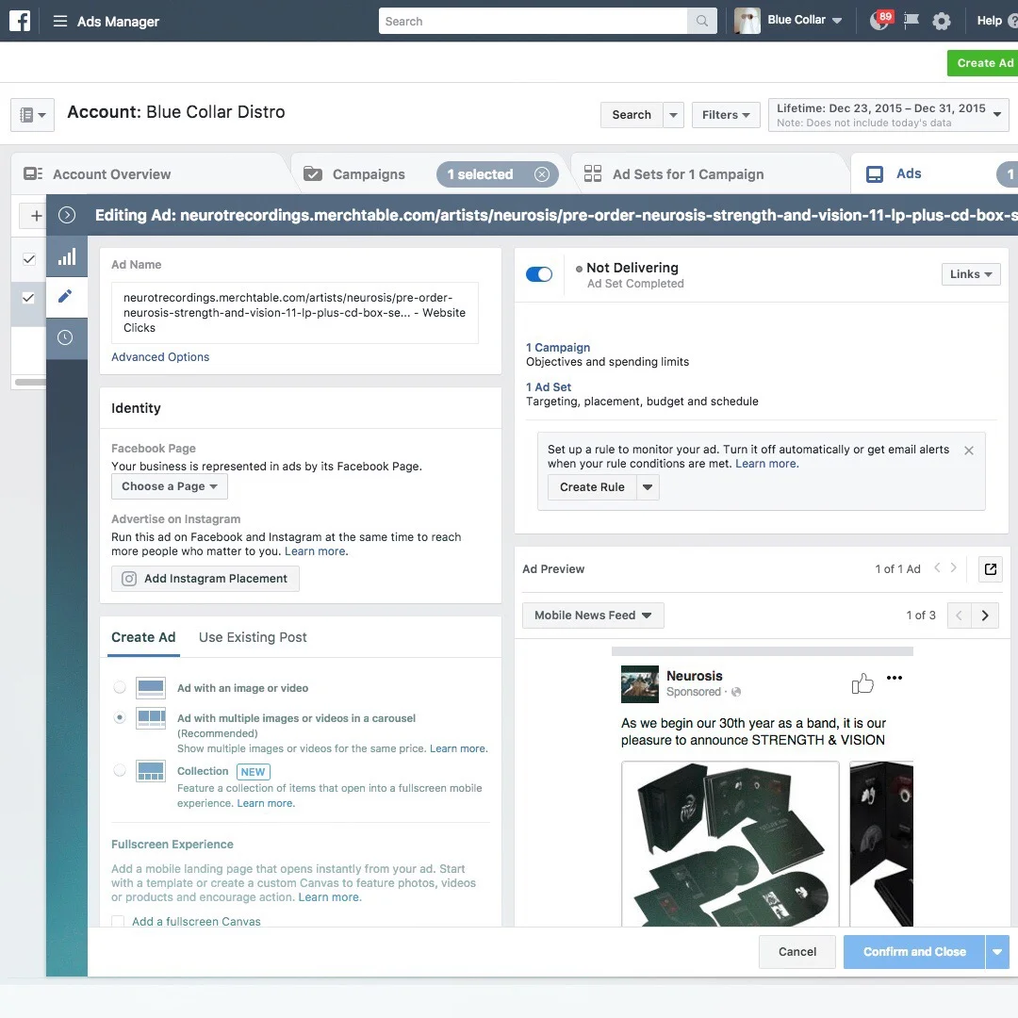The width and height of the screenshot is (1018, 1018).
Task: Select the Collection radio button
Action: click(x=120, y=771)
